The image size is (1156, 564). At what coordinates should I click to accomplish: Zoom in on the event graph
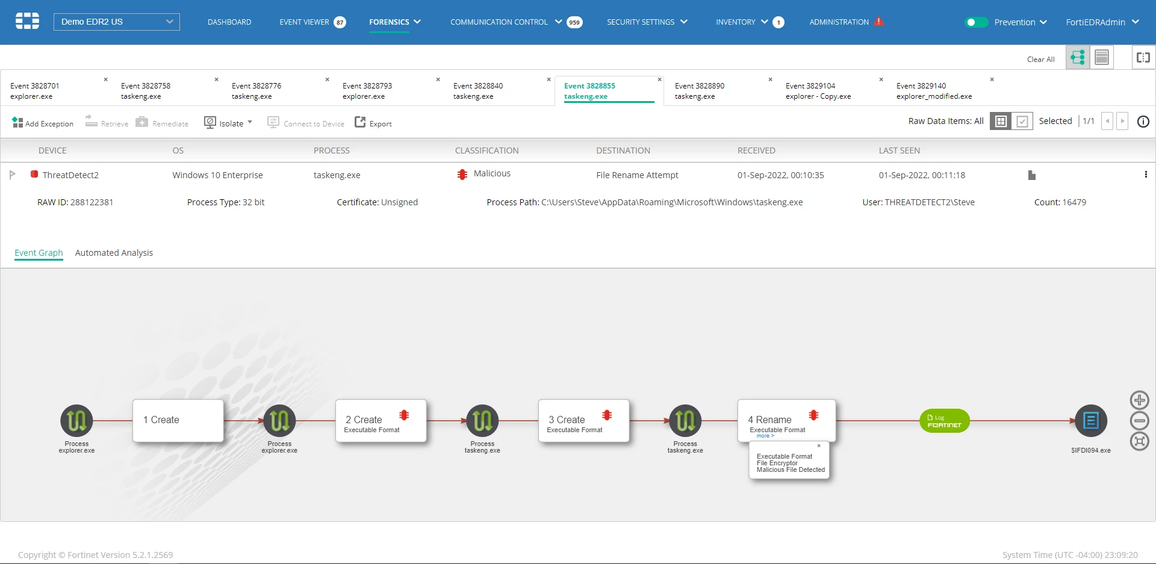point(1139,400)
